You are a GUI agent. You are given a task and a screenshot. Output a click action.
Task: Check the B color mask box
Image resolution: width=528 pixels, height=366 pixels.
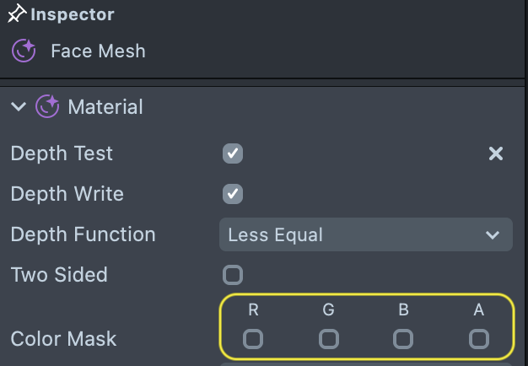click(x=403, y=339)
